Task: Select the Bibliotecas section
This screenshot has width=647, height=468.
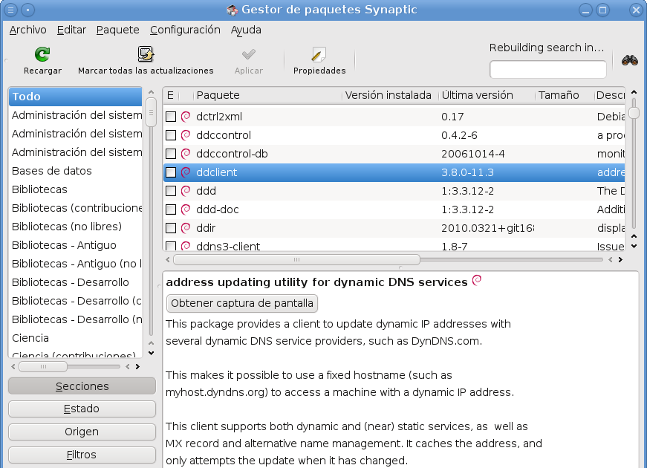Action: [75, 189]
